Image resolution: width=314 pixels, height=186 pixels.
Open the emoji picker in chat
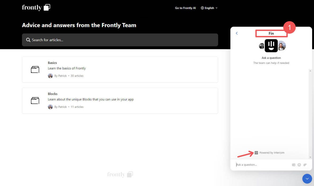click(x=299, y=165)
